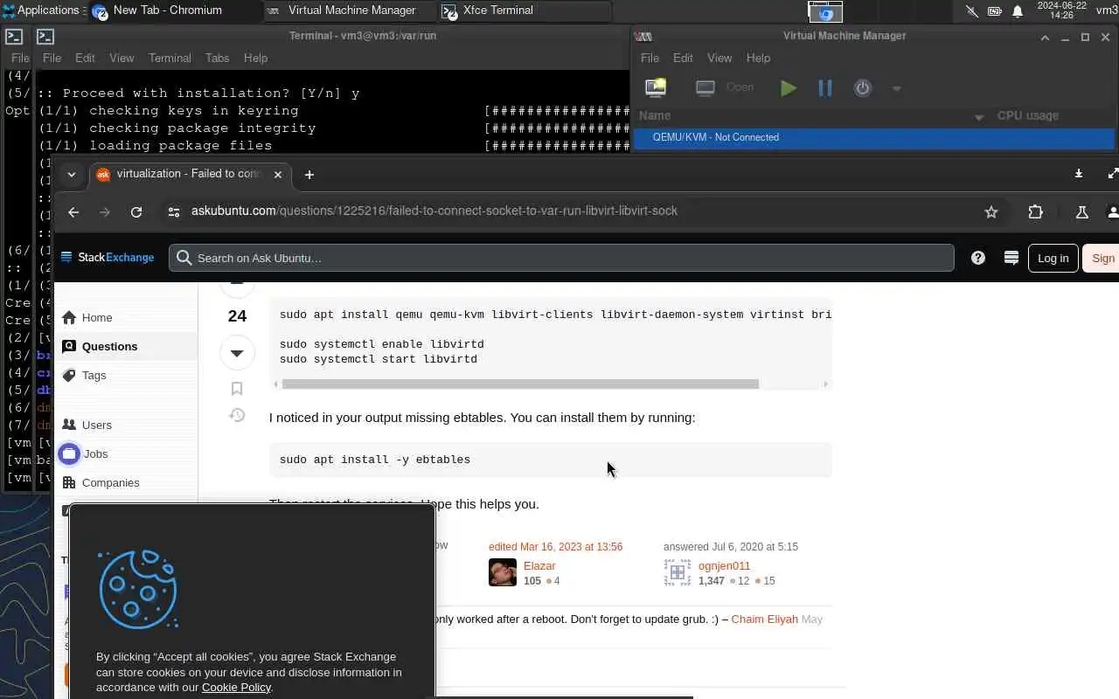Click the date and time clock
Screen dimensions: 1119x699
coord(1061,10)
